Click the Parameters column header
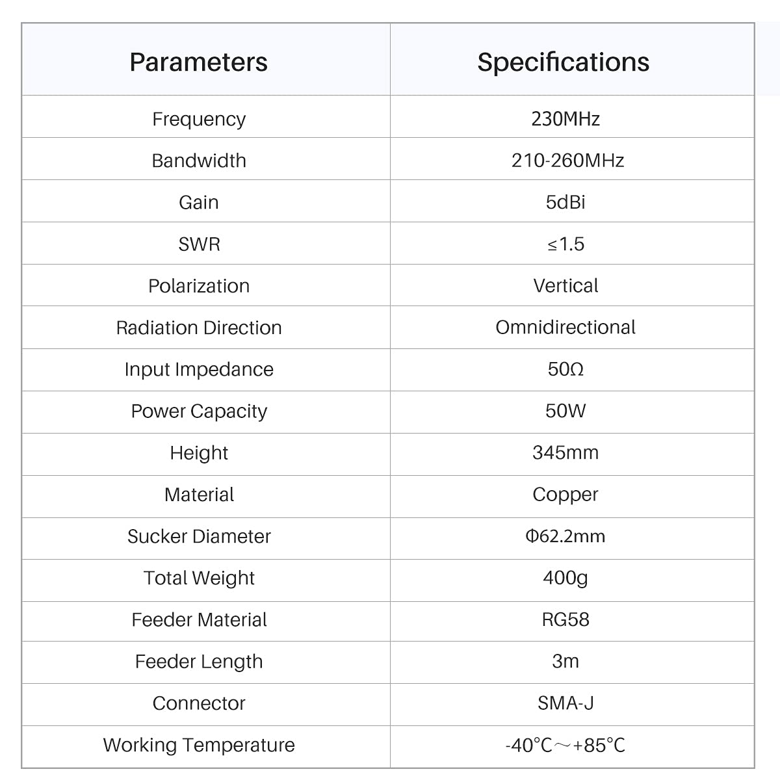780x780 pixels. tap(198, 62)
